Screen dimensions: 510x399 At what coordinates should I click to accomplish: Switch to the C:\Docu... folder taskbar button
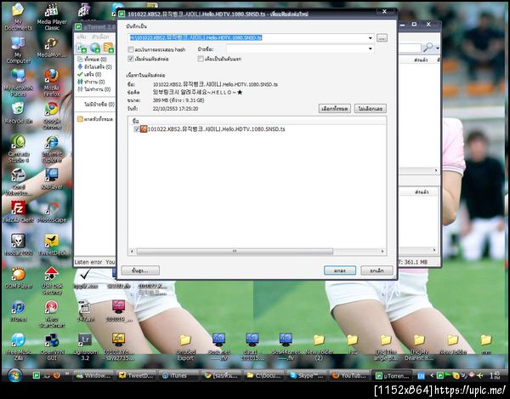pyautogui.click(x=264, y=375)
